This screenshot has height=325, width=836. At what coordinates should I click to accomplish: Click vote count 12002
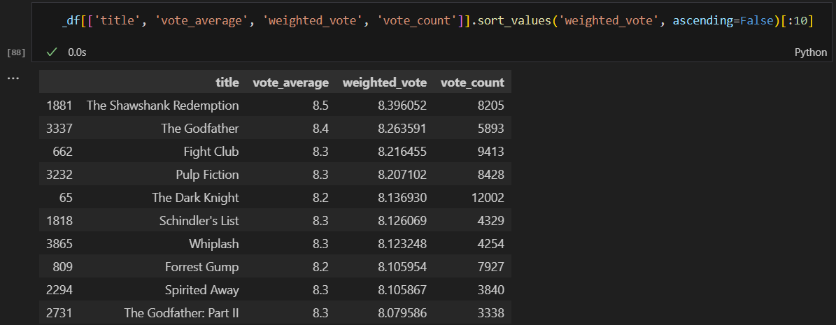pyautogui.click(x=488, y=198)
